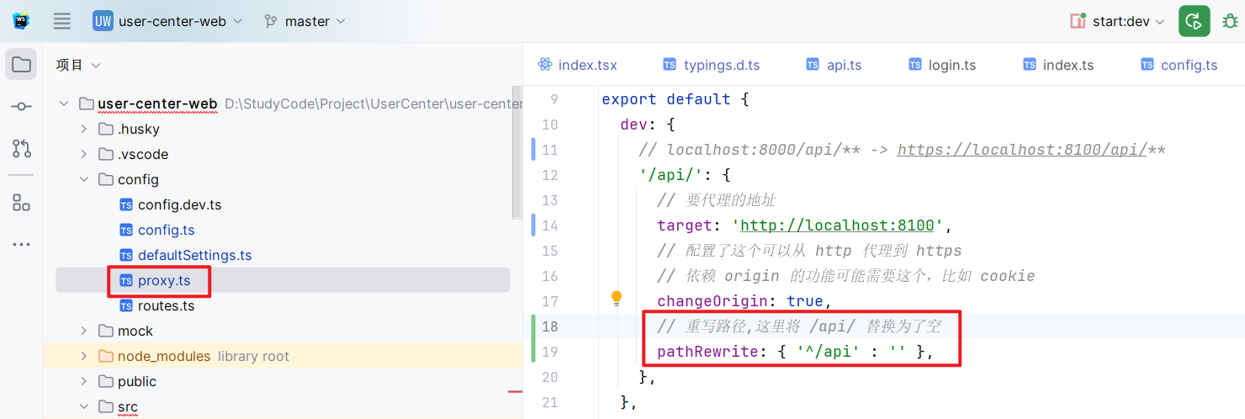Switch to the index.tsx tab

(577, 65)
